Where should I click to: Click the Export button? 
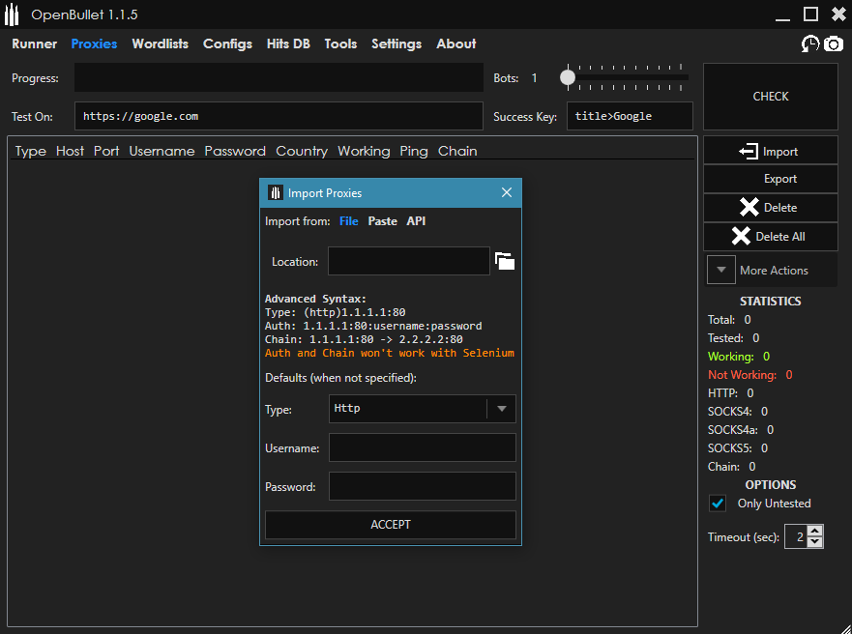(x=771, y=179)
